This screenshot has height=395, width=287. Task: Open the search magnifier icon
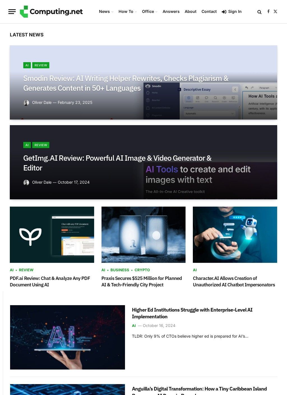point(259,12)
